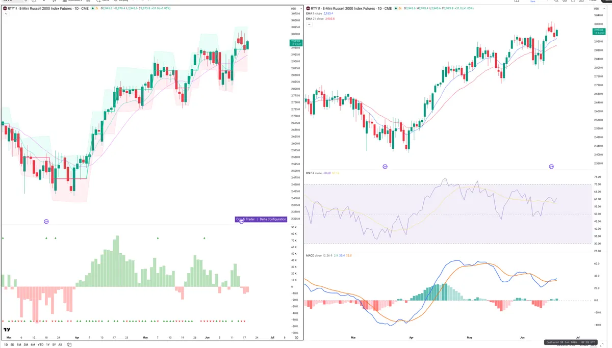Image resolution: width=612 pixels, height=348 pixels.
Task: Click the right chart market status dot
Action: 396,9
